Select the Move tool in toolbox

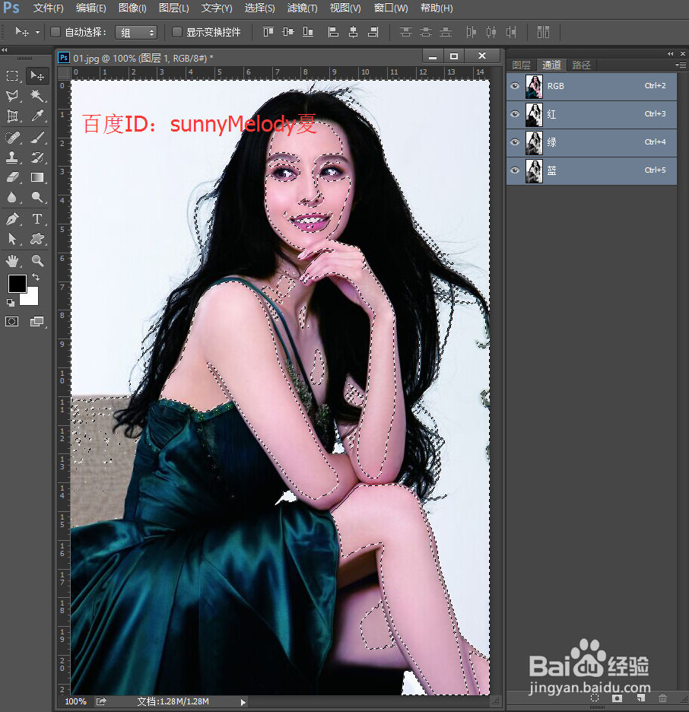(37, 75)
